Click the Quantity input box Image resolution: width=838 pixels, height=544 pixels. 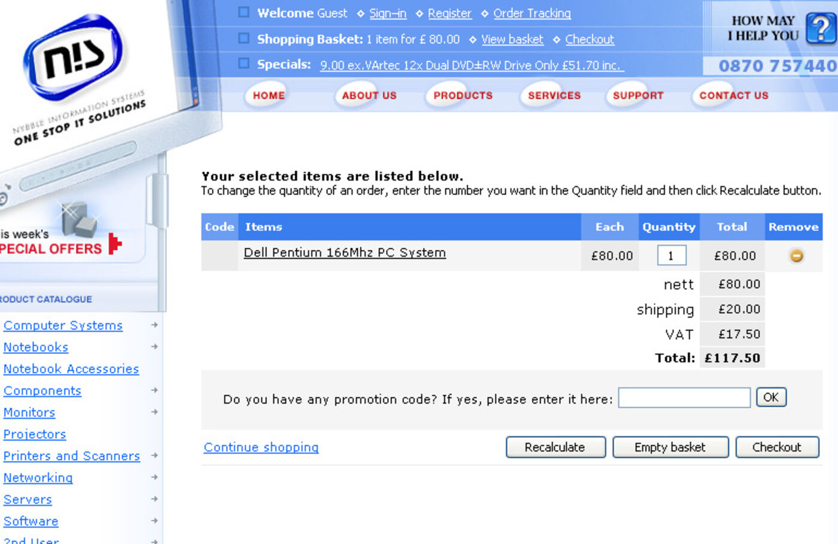(671, 256)
